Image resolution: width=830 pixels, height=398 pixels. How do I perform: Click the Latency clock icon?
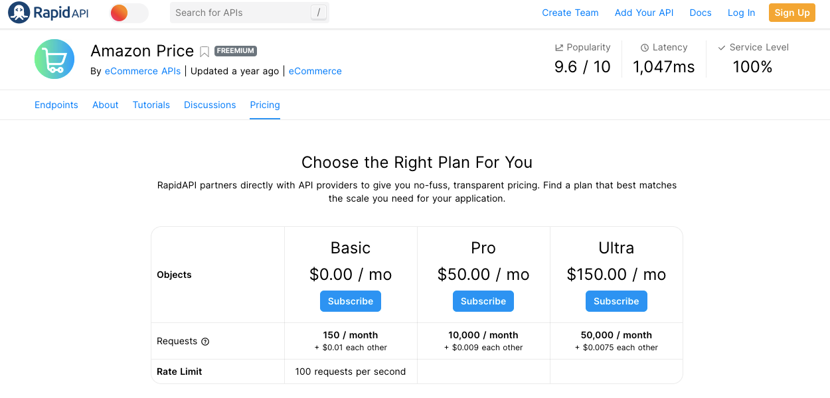coord(643,47)
